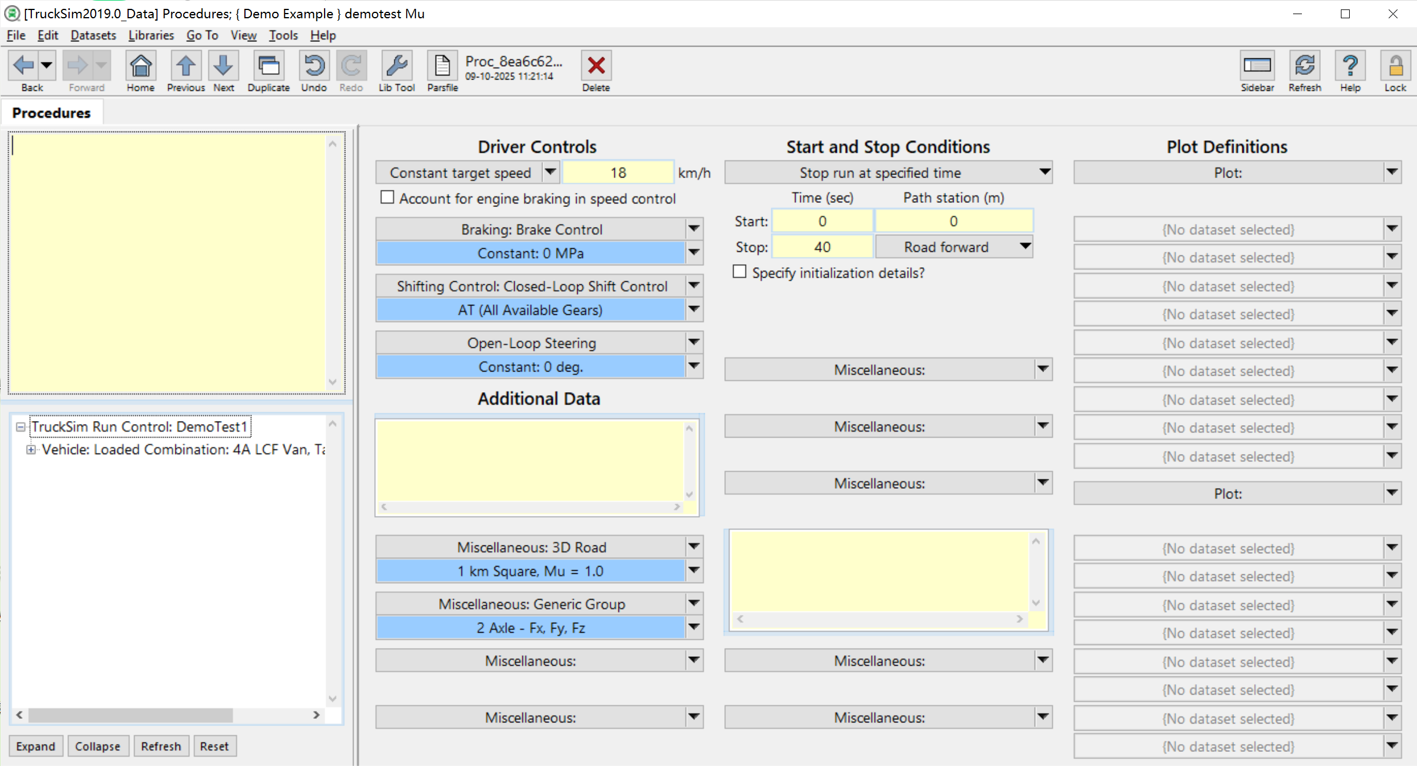The height and width of the screenshot is (766, 1417).
Task: Click the Start path station field
Action: 953,221
